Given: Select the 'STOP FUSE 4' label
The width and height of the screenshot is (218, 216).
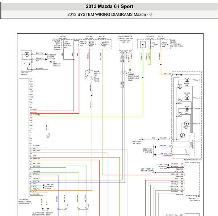Looking at the screenshot, I should tap(93, 44).
